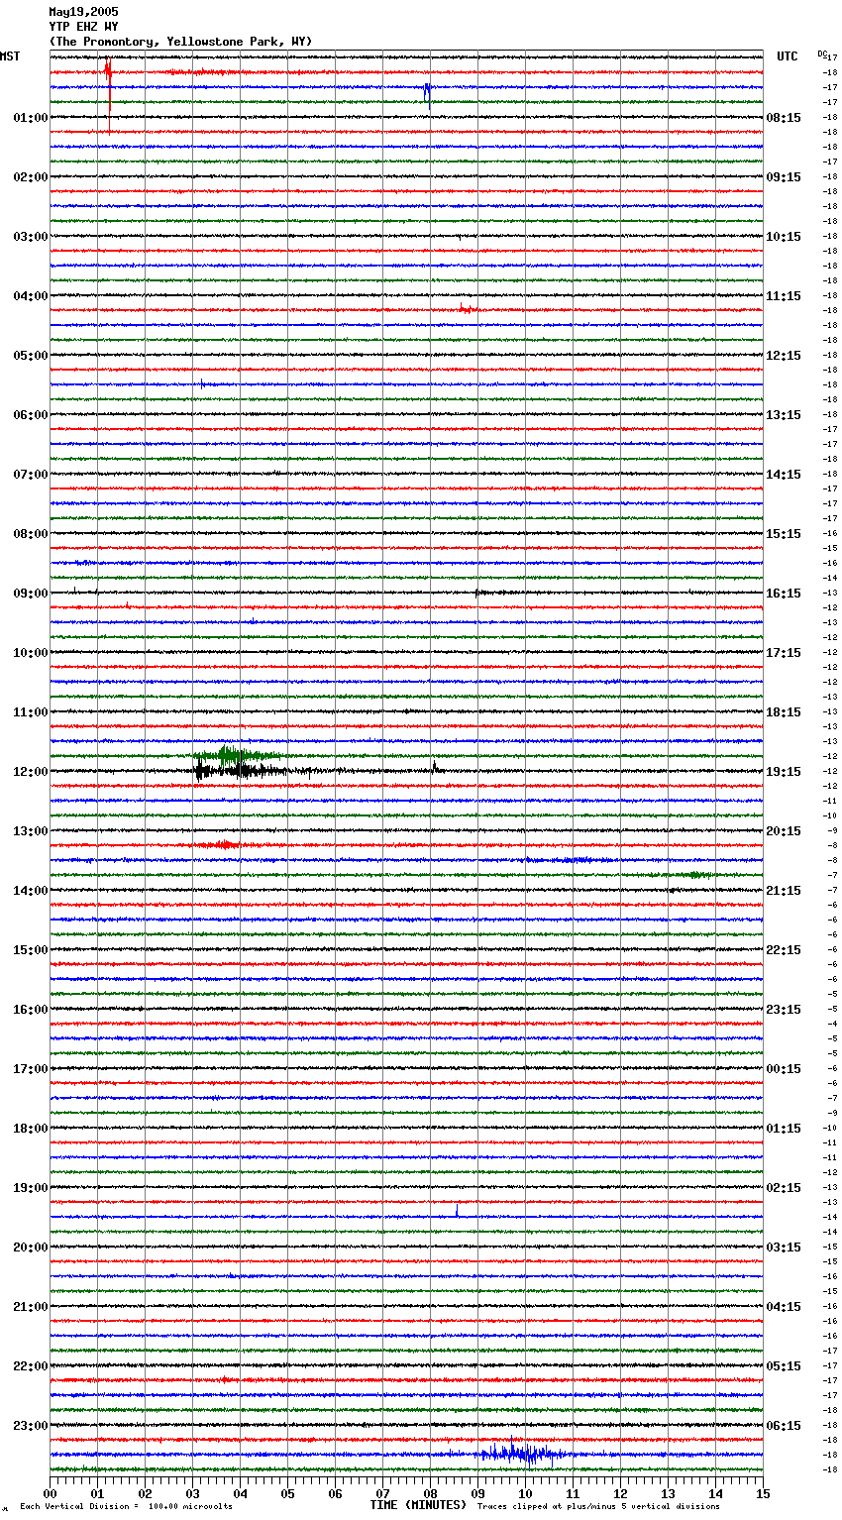Click the 21:00 MST time label
Viewport: 842px width, 1520px height.
31,1307
